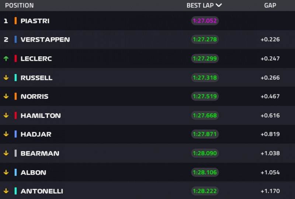Select Piastri's purple 1:27.052 lap time
The width and height of the screenshot is (295, 199).
pyautogui.click(x=205, y=21)
